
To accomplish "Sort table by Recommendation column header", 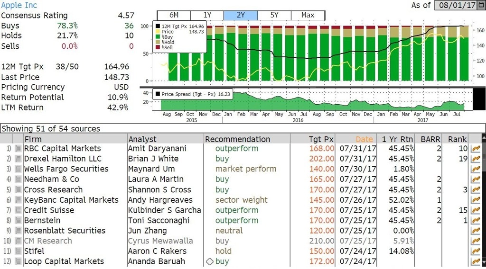I will (x=247, y=139).
